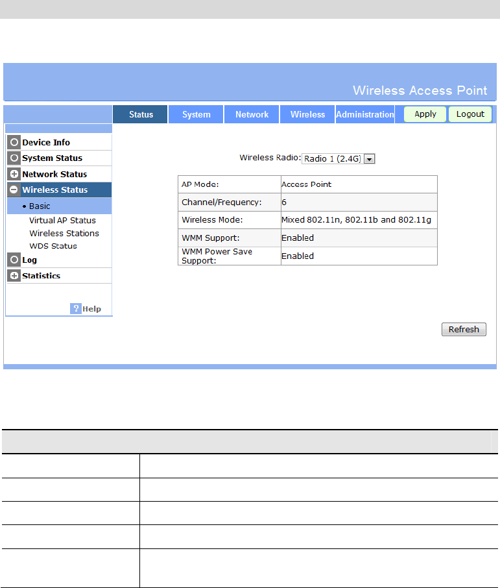This screenshot has height=588, width=500.
Task: Click the Refresh button
Action: (x=464, y=329)
